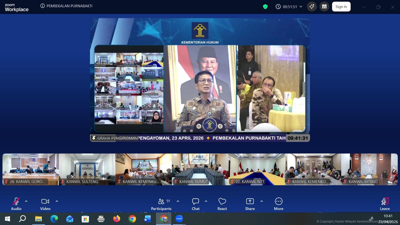Expand the Participants options caret

178,201
